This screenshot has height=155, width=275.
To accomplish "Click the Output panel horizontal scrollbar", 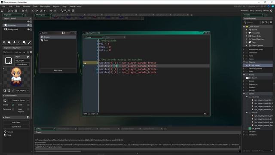I will (58, 151).
